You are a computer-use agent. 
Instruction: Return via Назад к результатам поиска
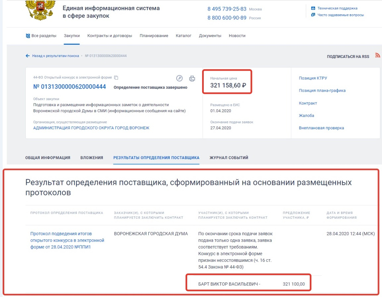pos(56,56)
